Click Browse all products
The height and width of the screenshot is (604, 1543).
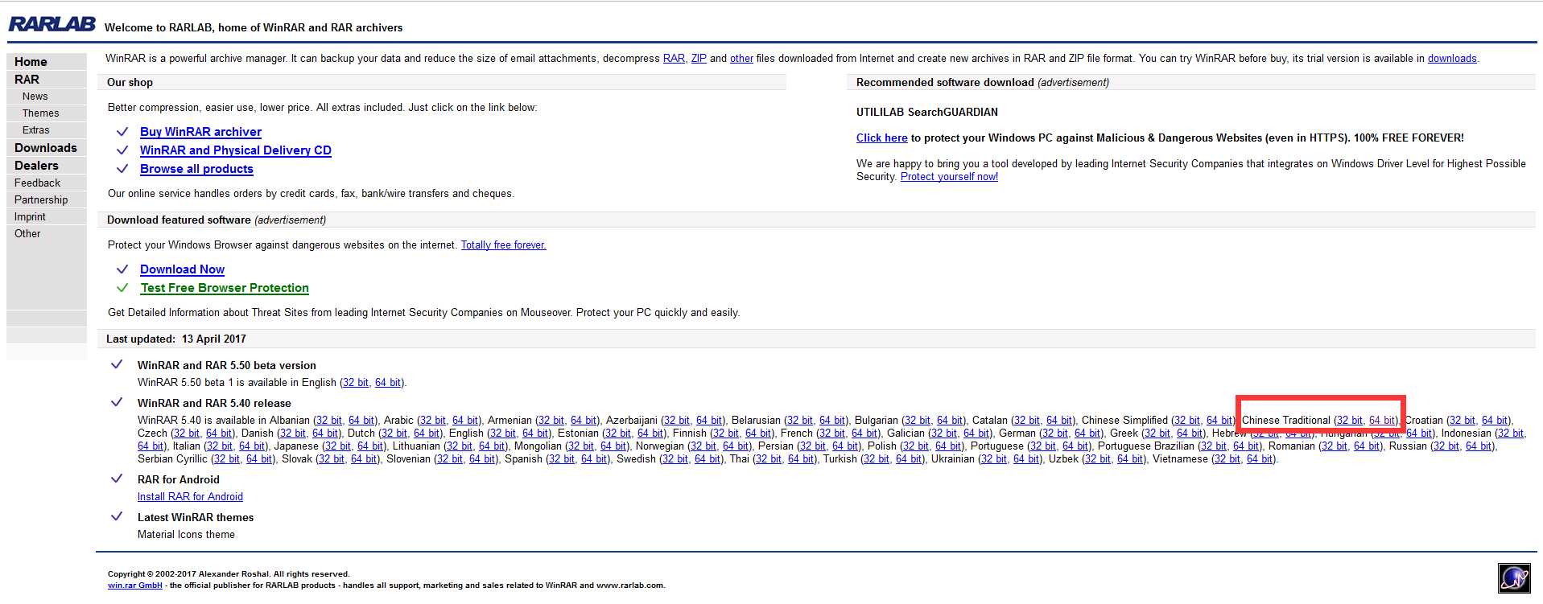click(x=196, y=169)
